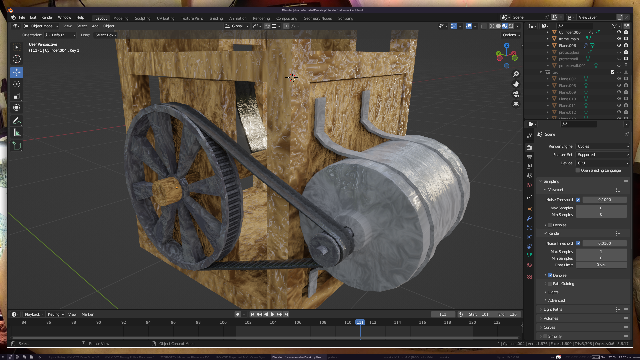The height and width of the screenshot is (360, 640).
Task: Open the Render menu
Action: coord(47,17)
